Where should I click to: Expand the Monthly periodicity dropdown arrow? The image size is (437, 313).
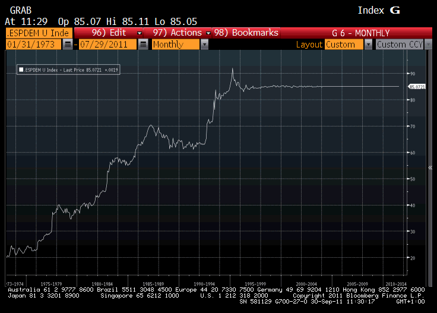click(204, 45)
